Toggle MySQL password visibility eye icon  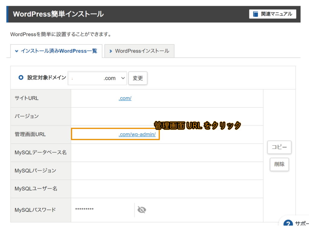pyautogui.click(x=142, y=210)
